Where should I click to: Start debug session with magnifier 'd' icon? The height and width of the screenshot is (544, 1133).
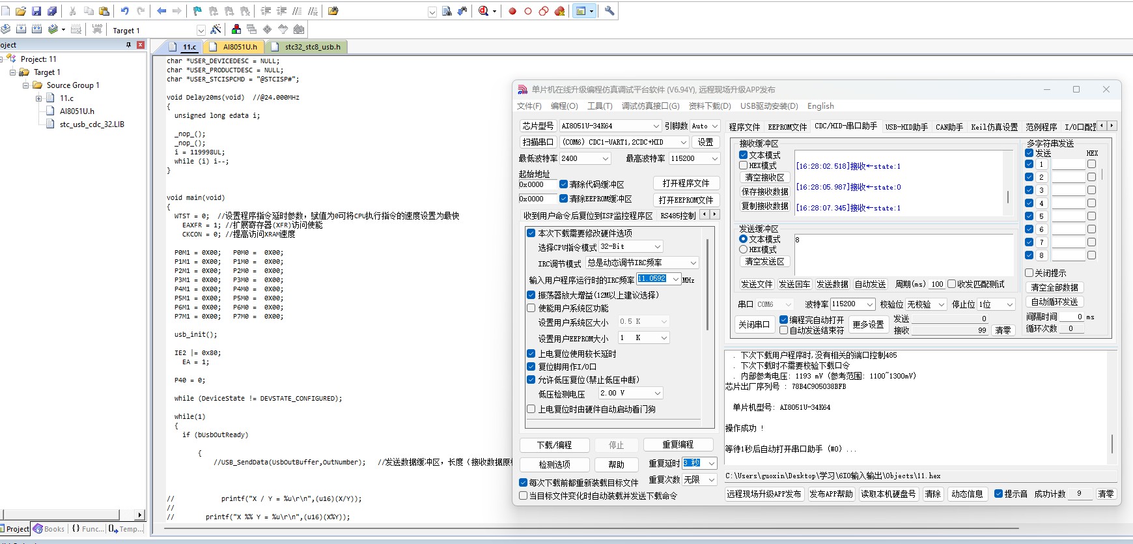pyautogui.click(x=484, y=11)
